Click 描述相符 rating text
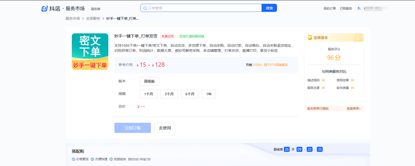Image resolution: width=415 pixels, height=166 pixels. 314,80
